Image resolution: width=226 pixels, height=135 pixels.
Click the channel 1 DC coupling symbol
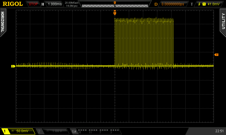coord(12,131)
